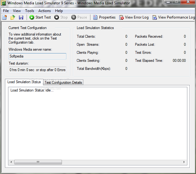Open the Help menu

59,11
